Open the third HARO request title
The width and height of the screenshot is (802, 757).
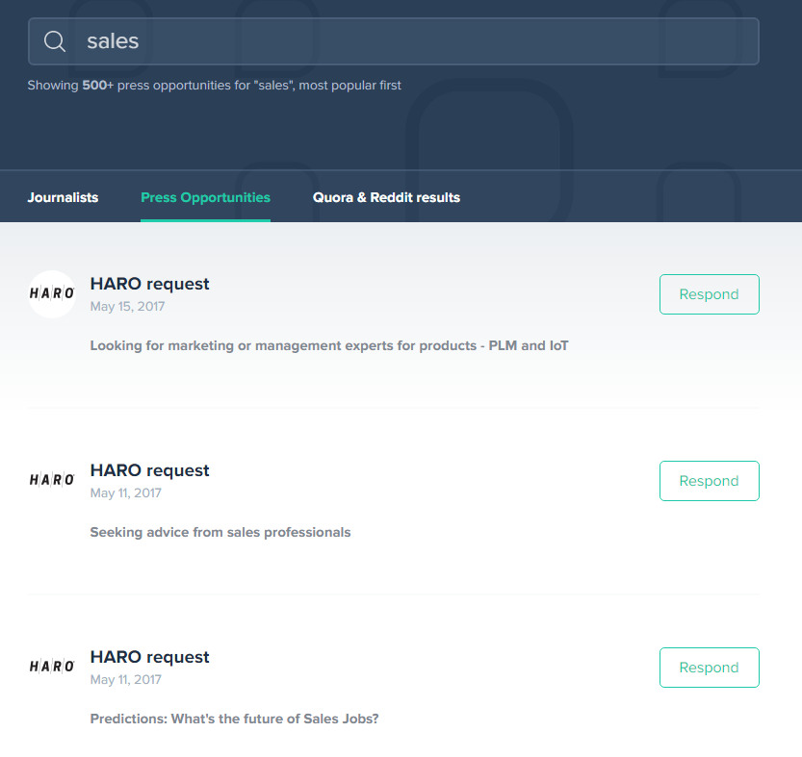point(149,657)
